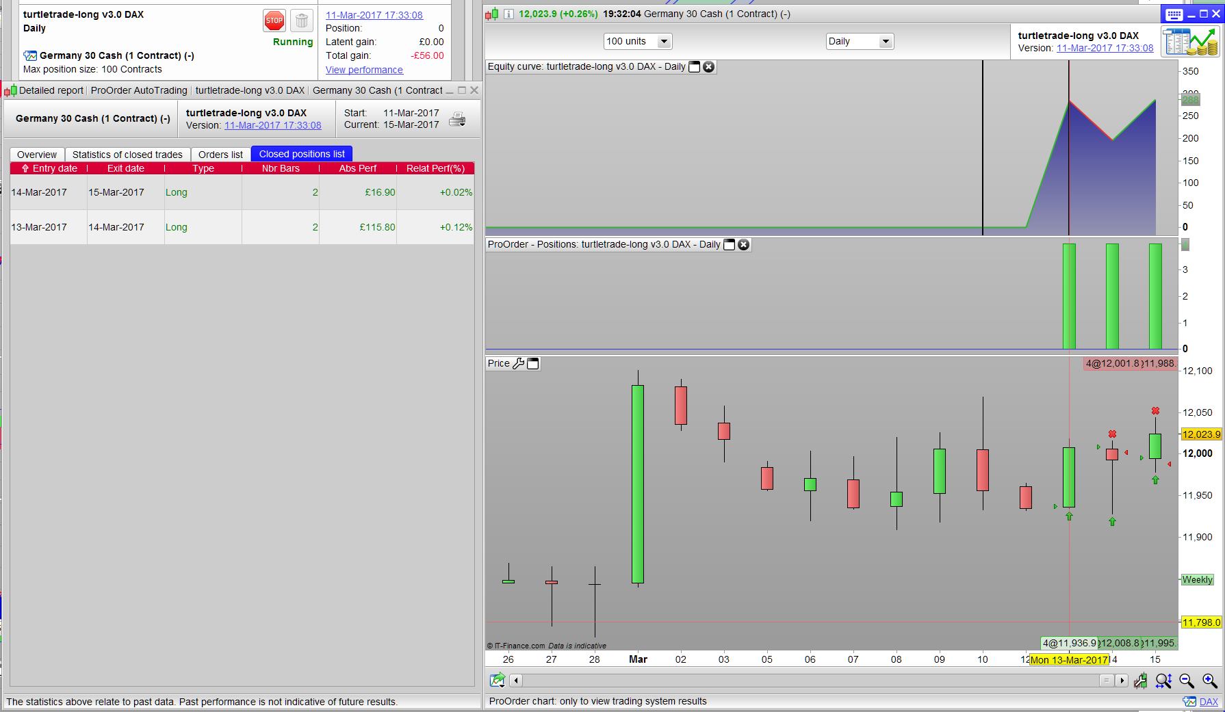Click the chart icon beside Germany 30 Cash
The height and width of the screenshot is (712, 1225).
tap(30, 55)
